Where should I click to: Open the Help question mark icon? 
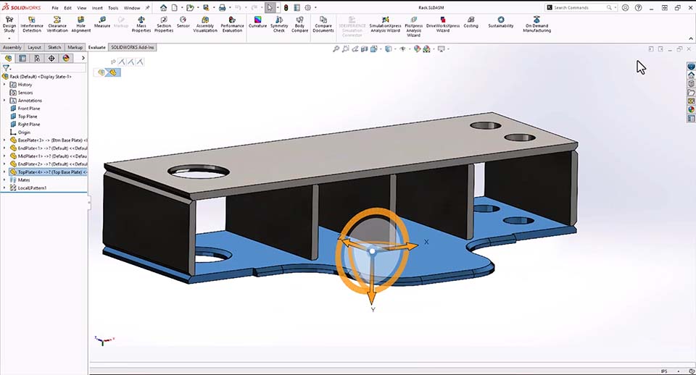click(x=638, y=7)
